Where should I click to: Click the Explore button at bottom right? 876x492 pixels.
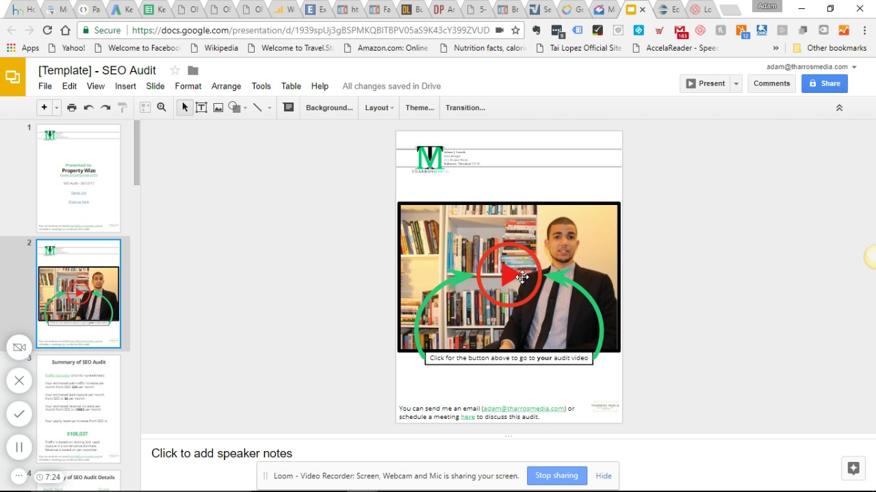(x=853, y=468)
